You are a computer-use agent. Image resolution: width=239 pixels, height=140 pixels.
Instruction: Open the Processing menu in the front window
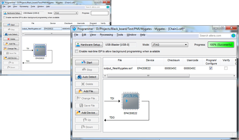tap(106, 35)
